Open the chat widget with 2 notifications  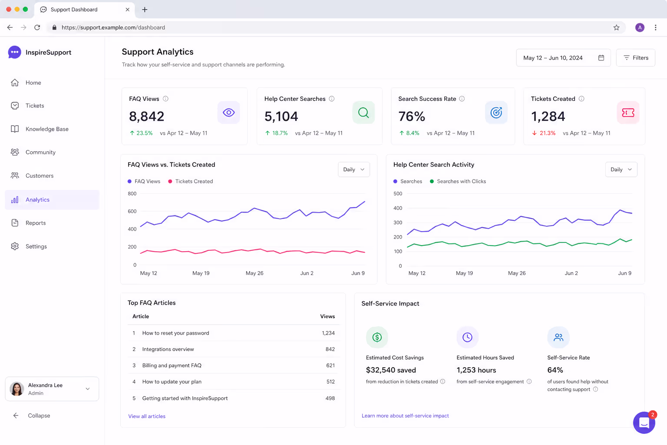click(644, 422)
